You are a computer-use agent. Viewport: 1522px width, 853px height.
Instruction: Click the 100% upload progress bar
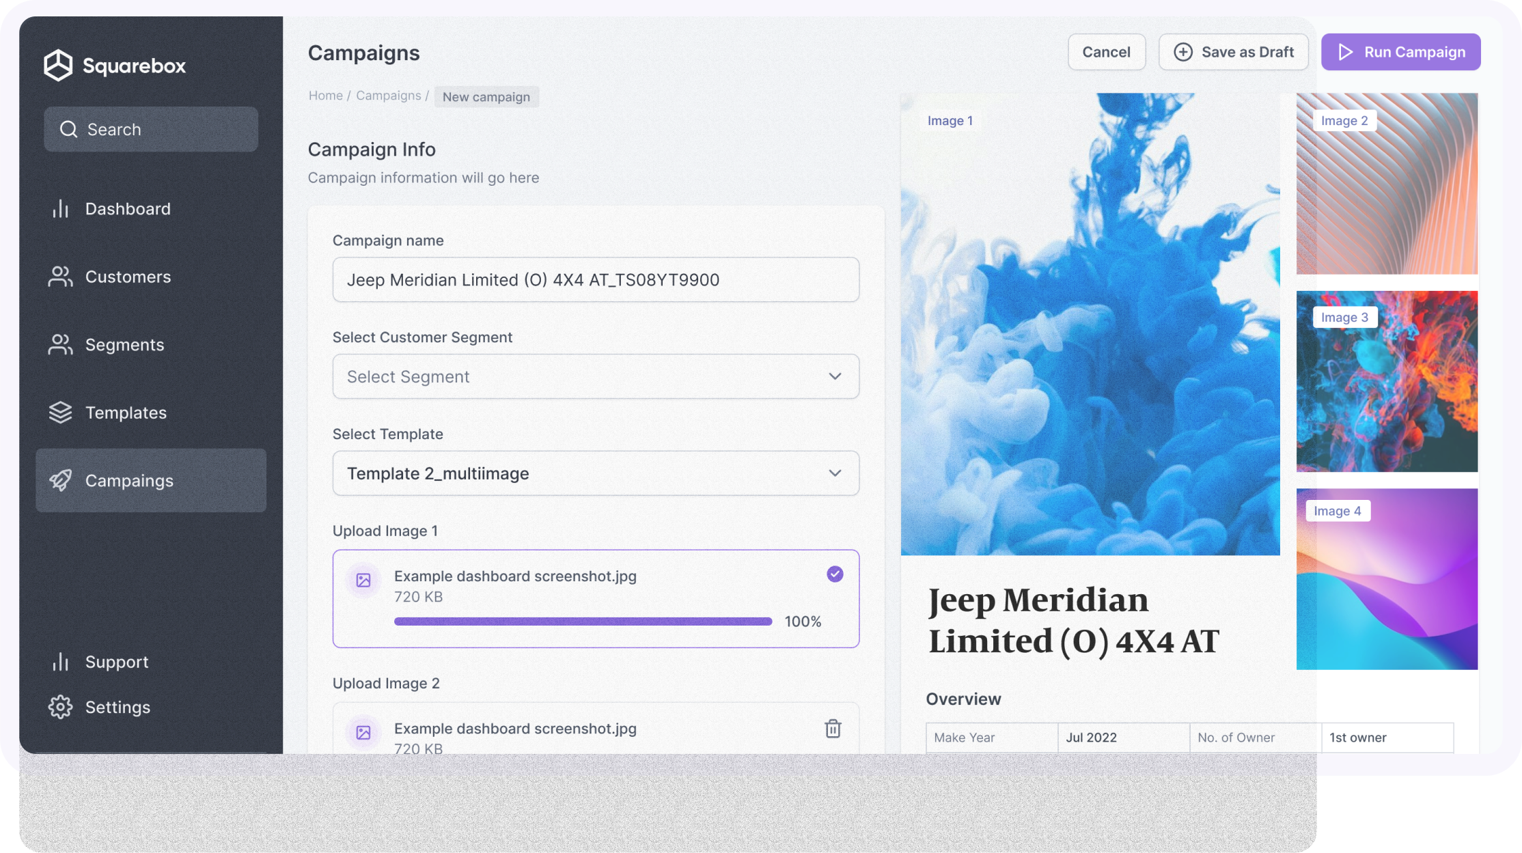583,621
